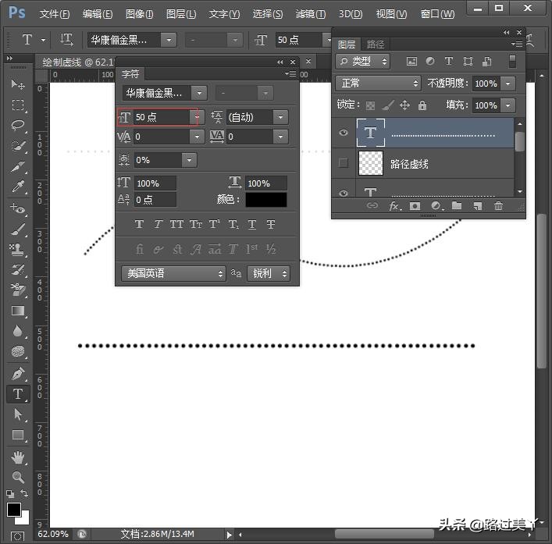This screenshot has width=552, height=544.
Task: Expand the 锐利 anti-aliasing dropdown
Action: click(x=269, y=274)
